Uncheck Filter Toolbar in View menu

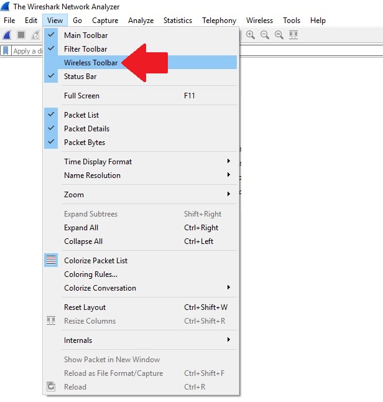coord(140,49)
